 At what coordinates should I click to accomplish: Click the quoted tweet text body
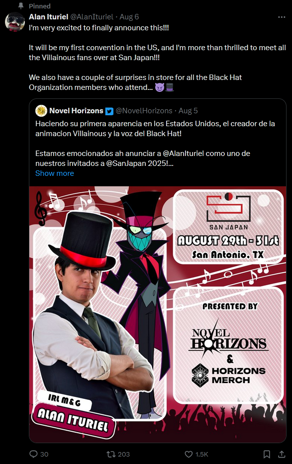click(155, 144)
